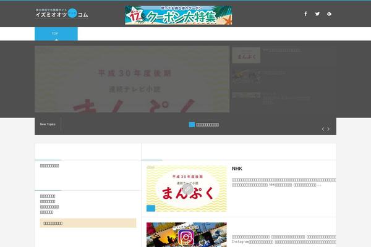371x247 pixels.
Task: Select the third thumbnail in hero slider list
Action: coord(246,95)
